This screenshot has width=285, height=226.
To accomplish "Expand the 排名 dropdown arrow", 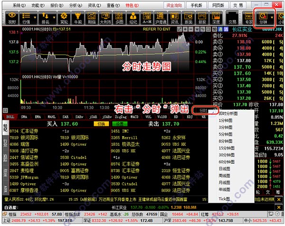I will (x=54, y=18).
